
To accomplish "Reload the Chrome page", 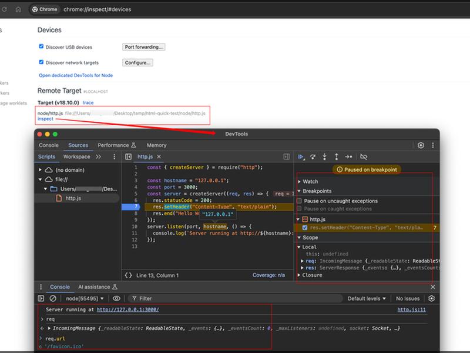I will click(x=4, y=9).
